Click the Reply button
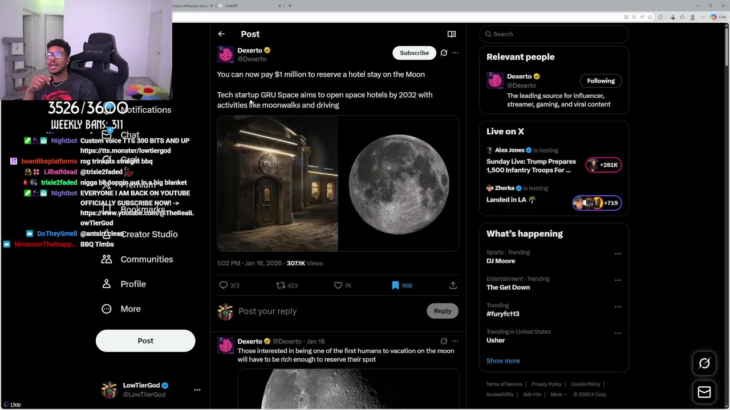The width and height of the screenshot is (730, 410). tap(443, 311)
